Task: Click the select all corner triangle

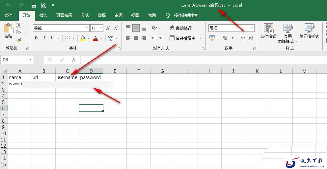Action: point(5,71)
